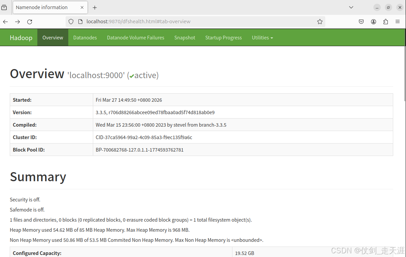Click the Version value 3.3.5 hash

click(x=155, y=113)
